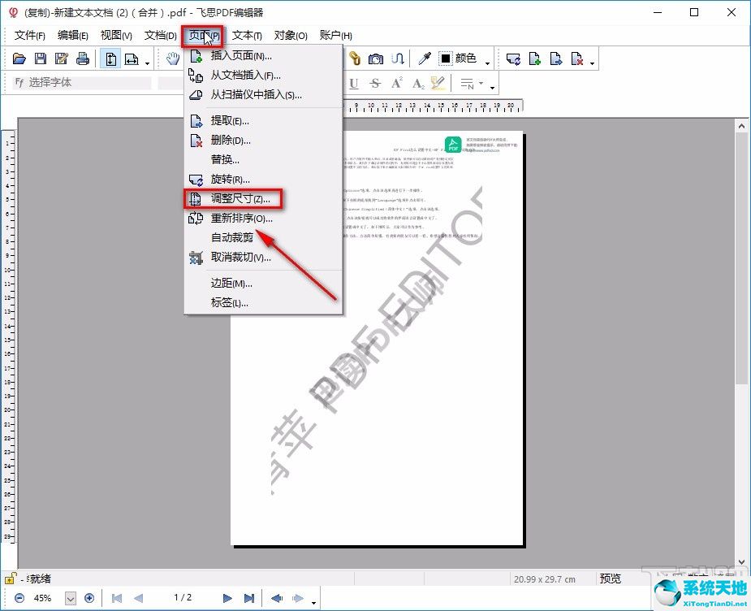
Task: Open the zoom percentage dropdown
Action: pyautogui.click(x=70, y=598)
